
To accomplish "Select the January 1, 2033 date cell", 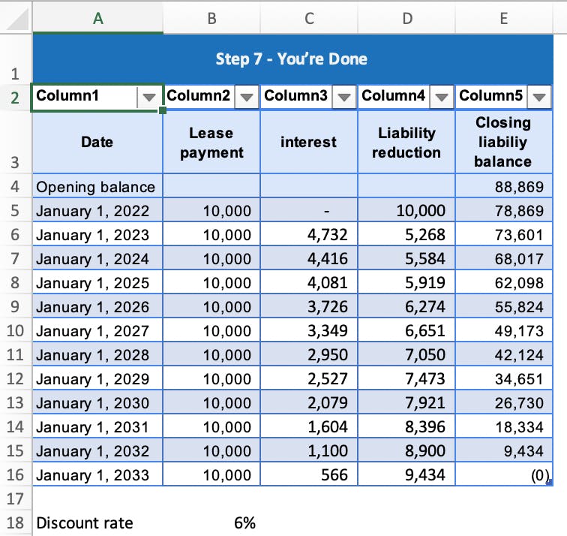I will pyautogui.click(x=97, y=475).
